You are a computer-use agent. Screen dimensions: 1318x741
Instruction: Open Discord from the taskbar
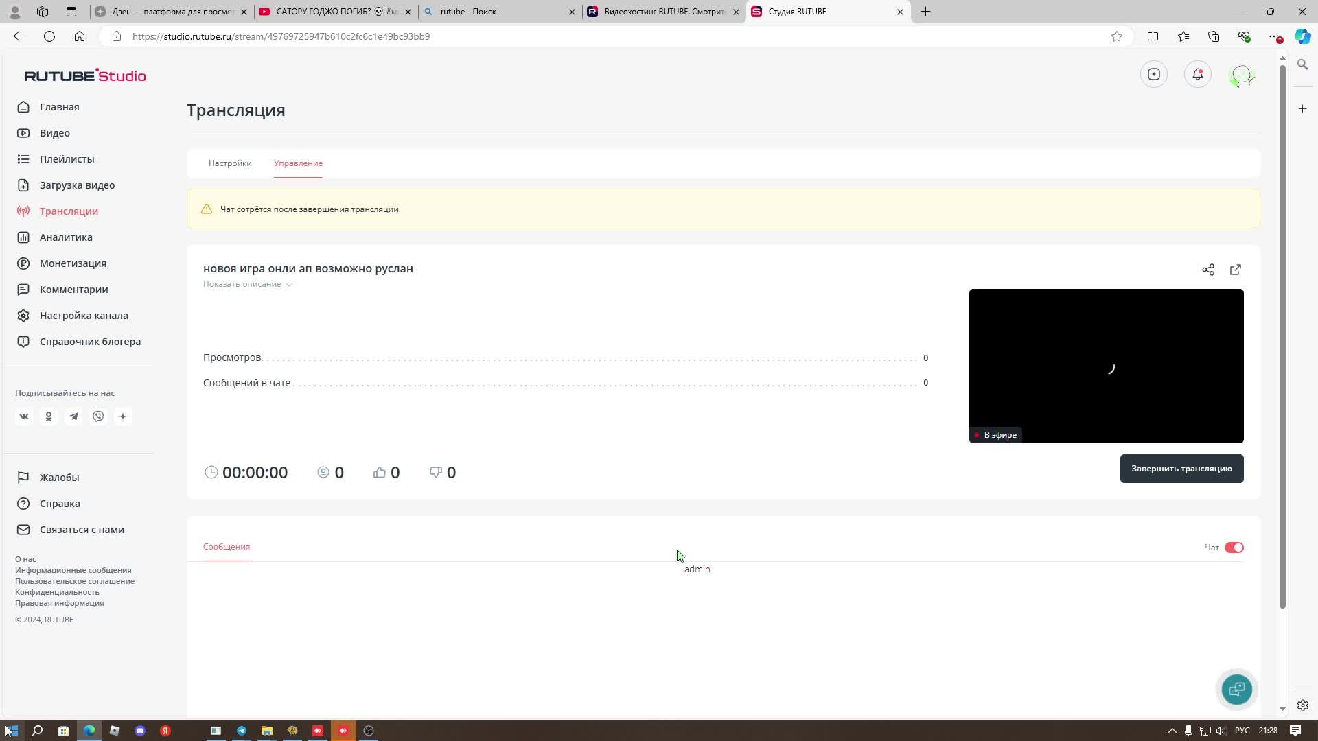(140, 731)
